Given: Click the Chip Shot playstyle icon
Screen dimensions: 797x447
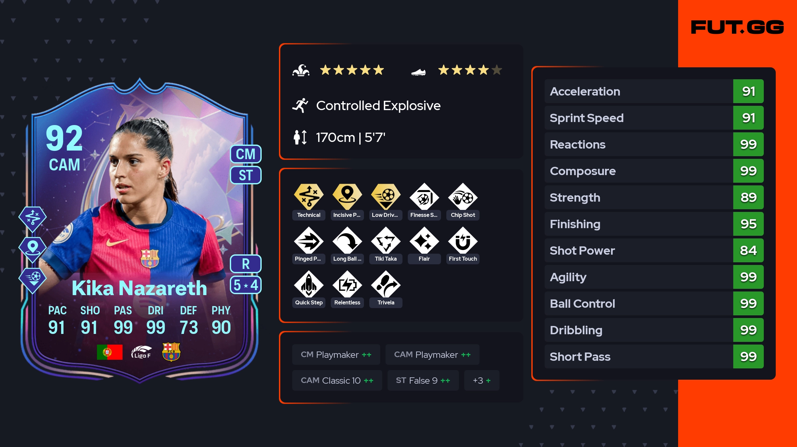Looking at the screenshot, I should click(x=463, y=197).
